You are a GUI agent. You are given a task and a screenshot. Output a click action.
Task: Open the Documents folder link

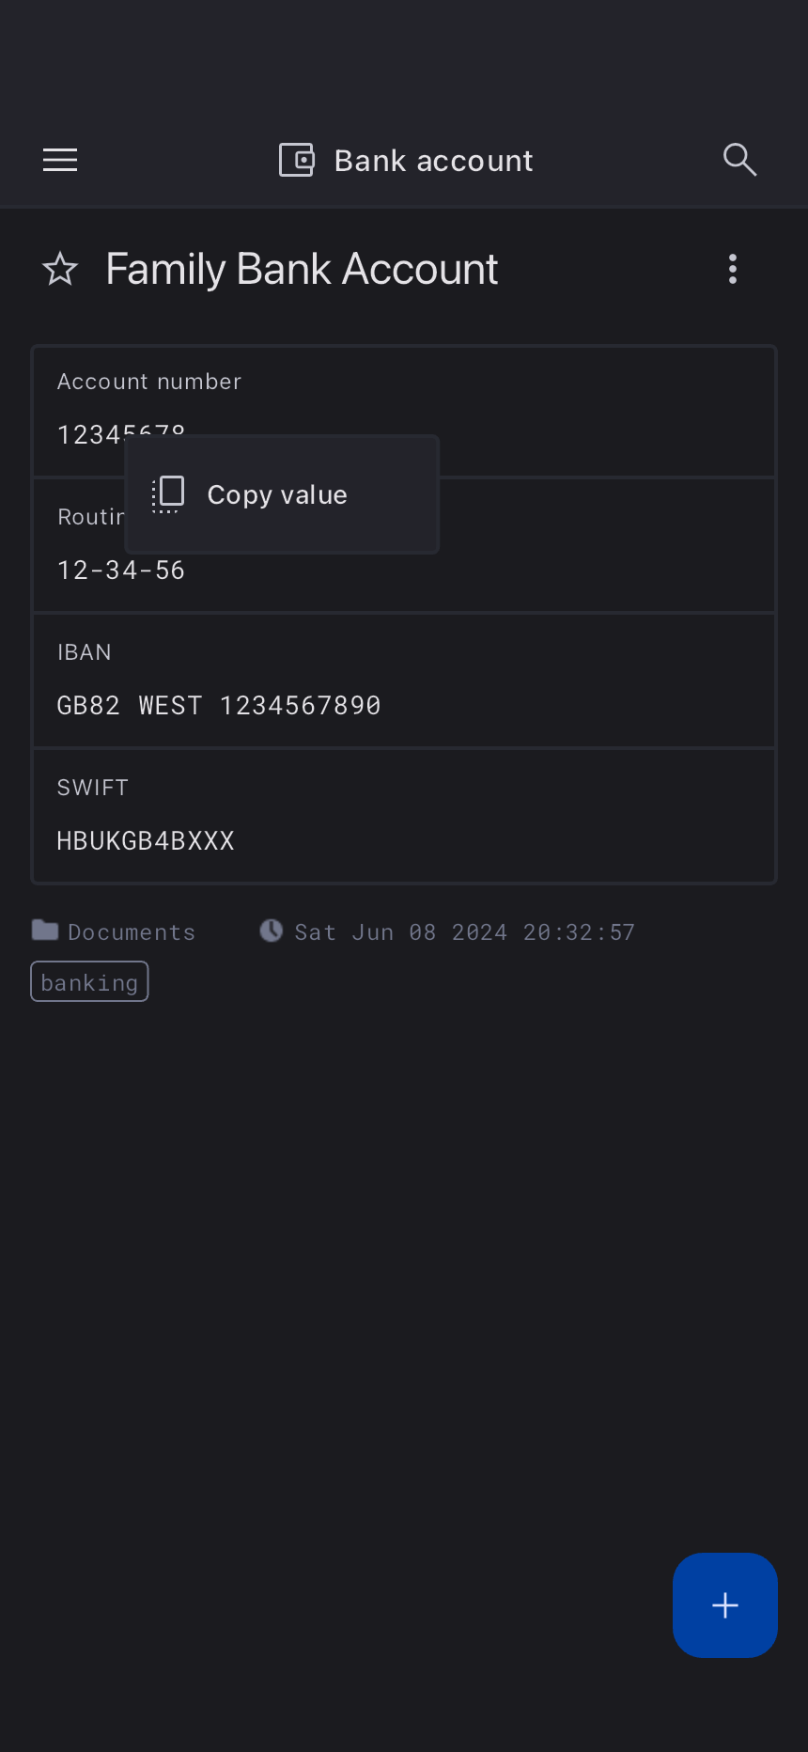(x=131, y=932)
